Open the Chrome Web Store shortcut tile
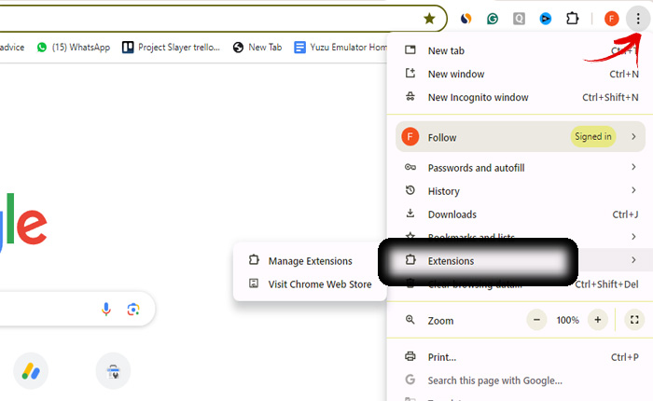Viewport: 653px width, 401px height. click(x=113, y=370)
